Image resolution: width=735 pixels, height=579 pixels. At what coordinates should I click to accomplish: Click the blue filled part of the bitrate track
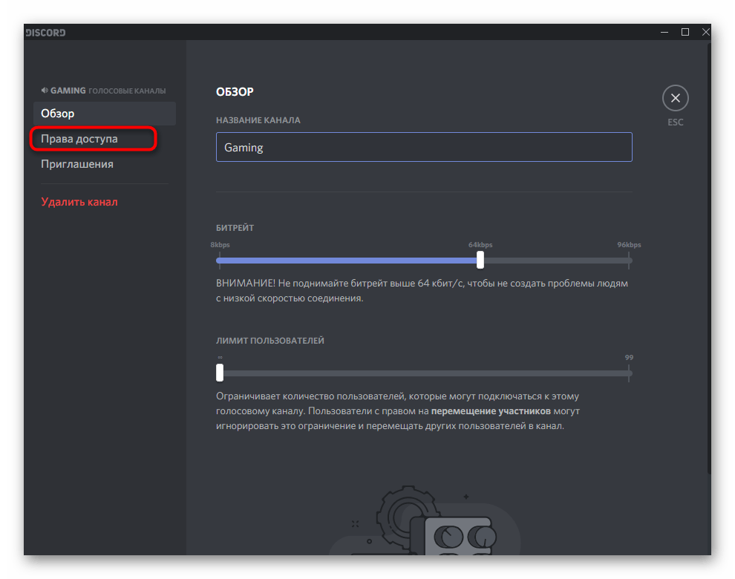(x=349, y=261)
